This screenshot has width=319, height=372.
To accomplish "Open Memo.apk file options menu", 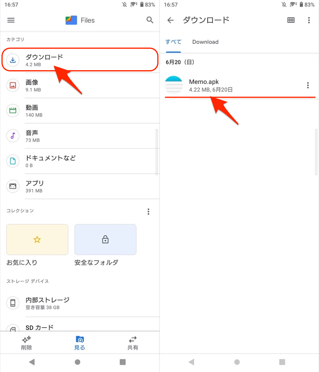I will (x=307, y=85).
